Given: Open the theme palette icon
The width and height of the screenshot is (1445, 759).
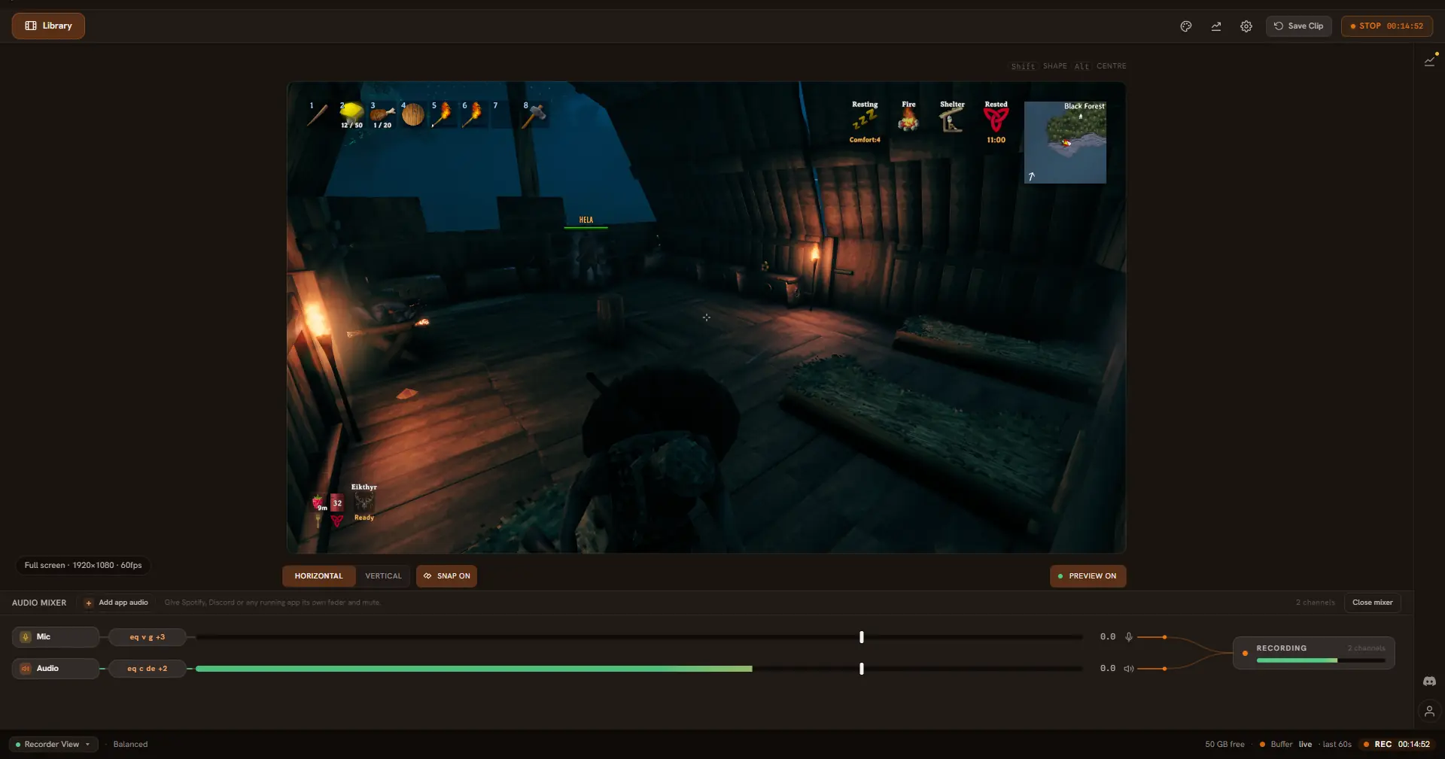Looking at the screenshot, I should pos(1186,26).
